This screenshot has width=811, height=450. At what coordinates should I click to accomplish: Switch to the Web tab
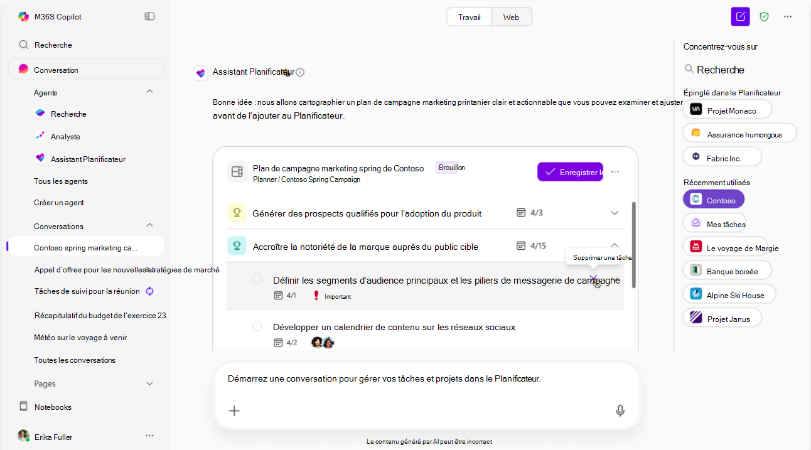click(x=512, y=17)
